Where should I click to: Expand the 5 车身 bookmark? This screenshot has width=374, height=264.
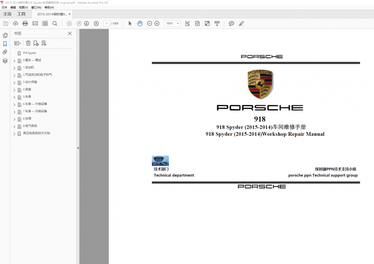coord(14,97)
